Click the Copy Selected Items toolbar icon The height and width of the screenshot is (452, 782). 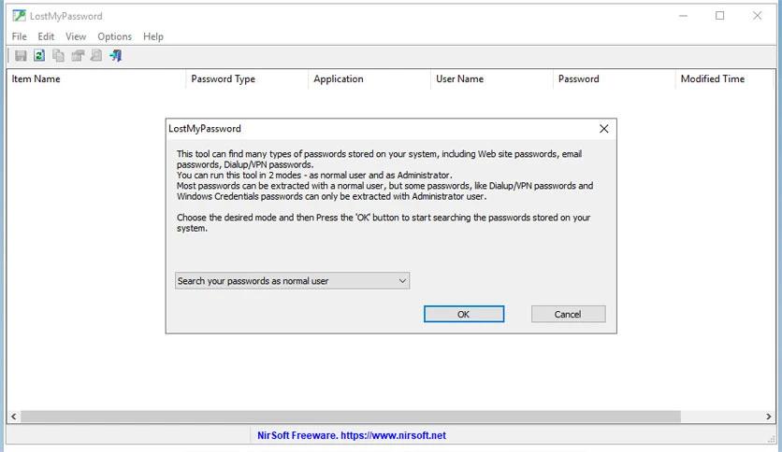(58, 56)
